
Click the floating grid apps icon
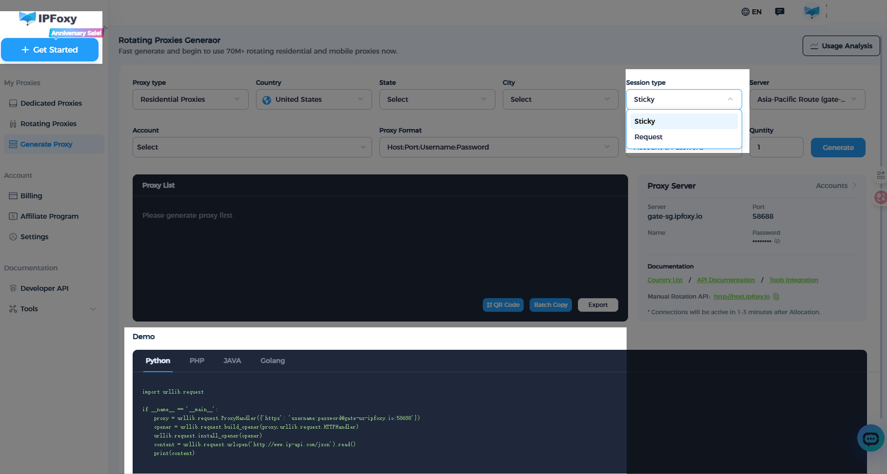click(881, 175)
